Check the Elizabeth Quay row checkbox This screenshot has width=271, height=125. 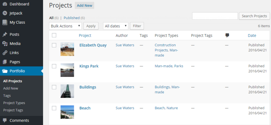pyautogui.click(x=54, y=45)
